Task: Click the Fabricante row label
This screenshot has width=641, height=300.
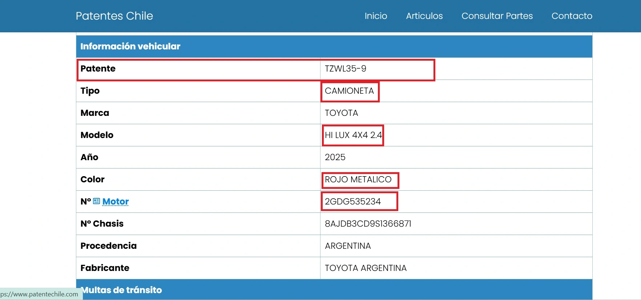Action: tap(105, 268)
